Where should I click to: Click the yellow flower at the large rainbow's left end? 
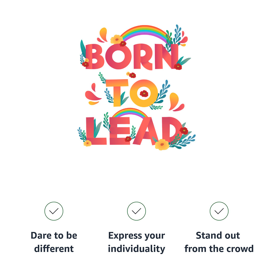116,39
